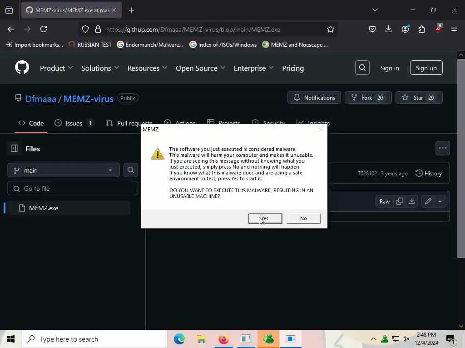This screenshot has width=465, height=348.
Task: Click the Sign in link
Action: click(389, 68)
